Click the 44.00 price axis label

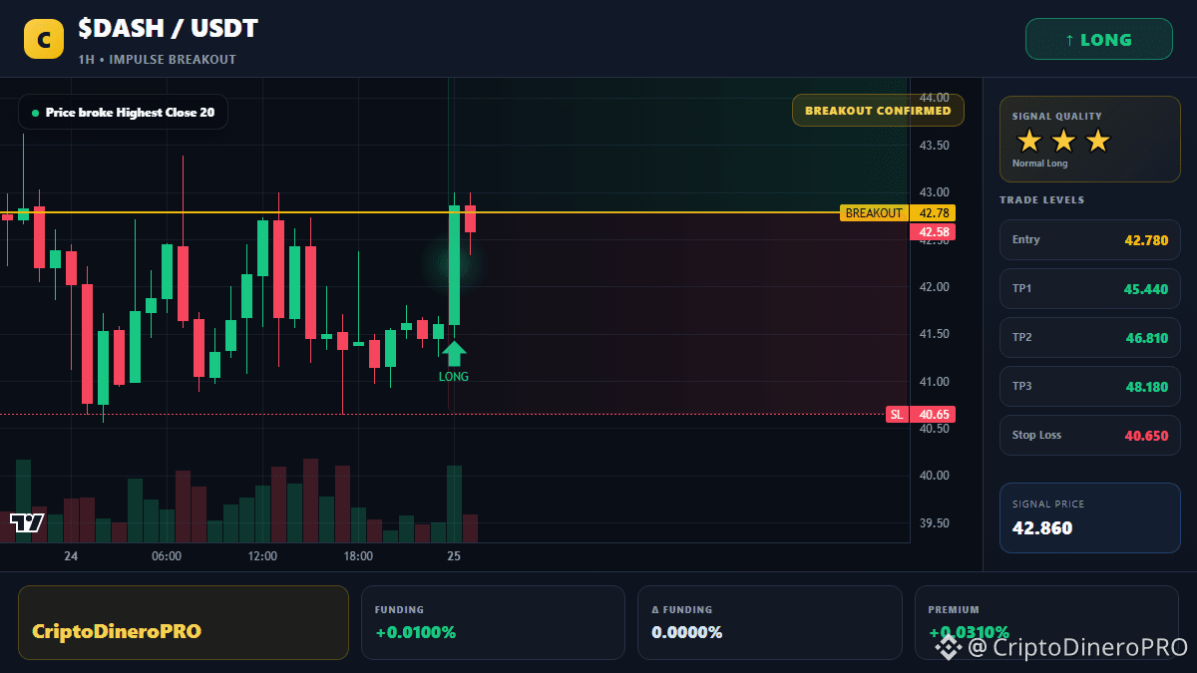(935, 98)
